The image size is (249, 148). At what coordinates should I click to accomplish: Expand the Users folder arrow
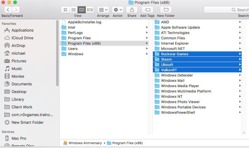point(147,48)
